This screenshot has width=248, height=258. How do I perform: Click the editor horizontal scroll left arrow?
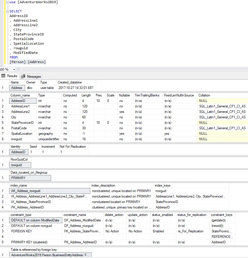coord(18,69)
